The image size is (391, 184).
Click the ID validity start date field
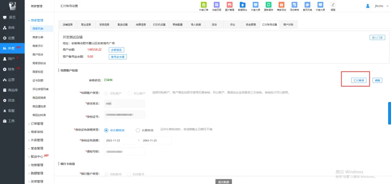(119, 140)
